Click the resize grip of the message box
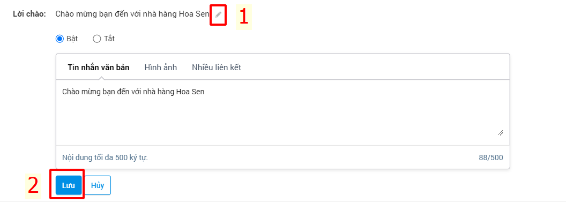The image size is (566, 203). 500,133
